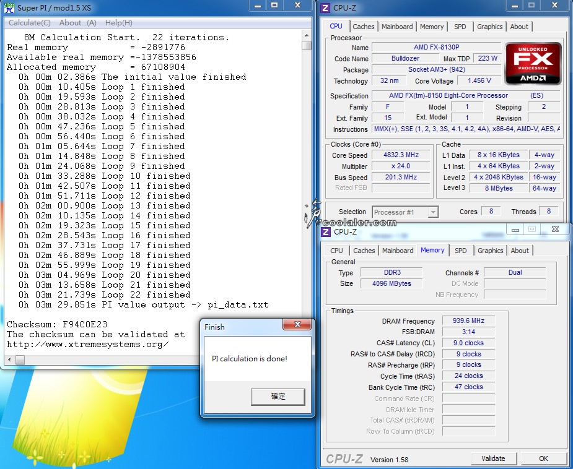
Task: Click memory Type field DDR3
Action: tap(391, 272)
